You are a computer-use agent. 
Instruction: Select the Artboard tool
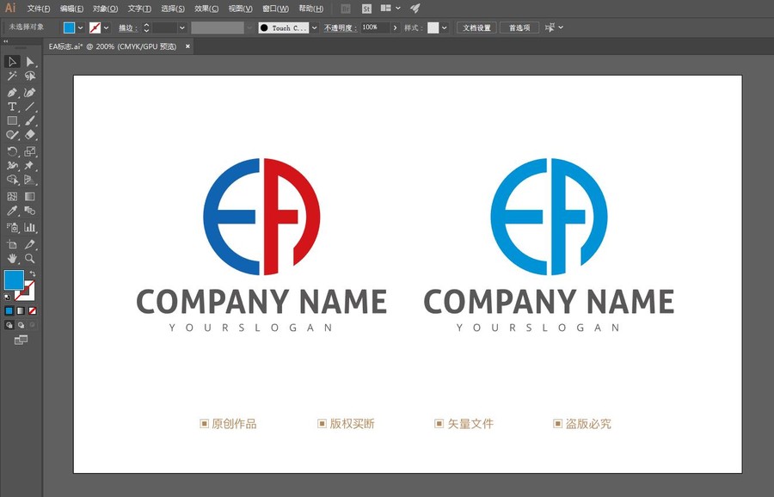[x=12, y=244]
